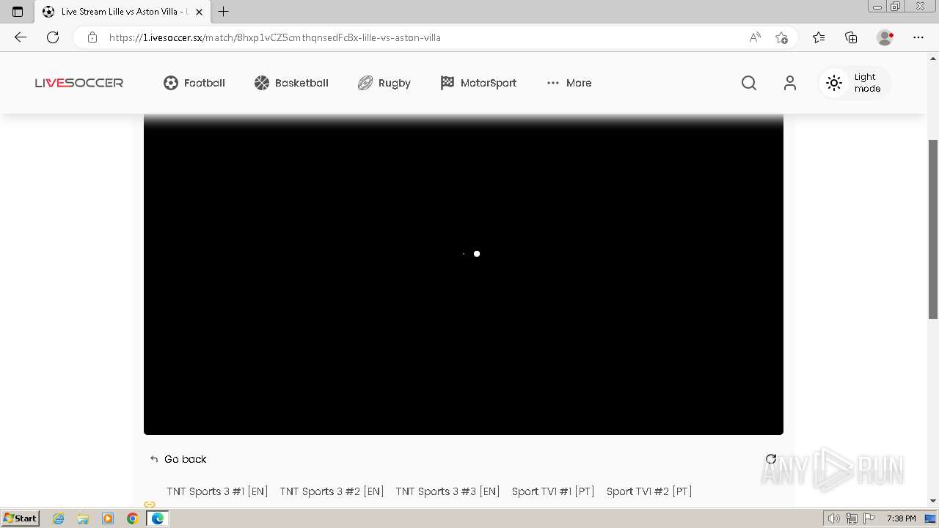939x528 pixels.
Task: Expand the More sports menu
Action: tap(569, 83)
